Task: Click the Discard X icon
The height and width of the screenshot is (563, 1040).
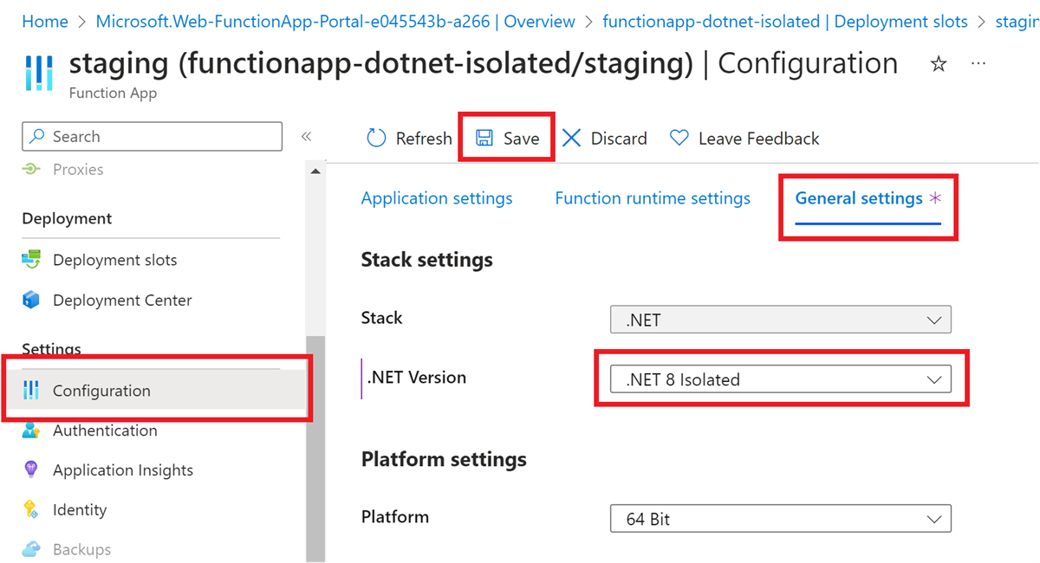Action: [572, 139]
